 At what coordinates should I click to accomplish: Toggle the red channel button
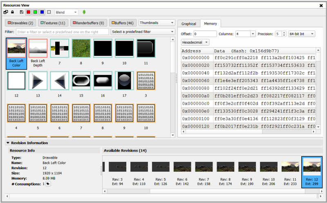pos(28,12)
